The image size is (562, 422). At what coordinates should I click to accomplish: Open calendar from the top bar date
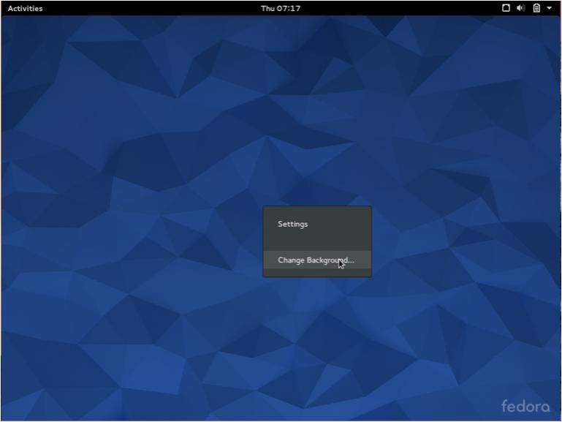click(x=281, y=9)
